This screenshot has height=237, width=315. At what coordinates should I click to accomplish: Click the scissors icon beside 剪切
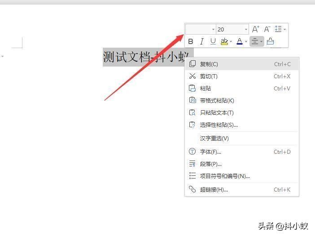tap(192, 76)
